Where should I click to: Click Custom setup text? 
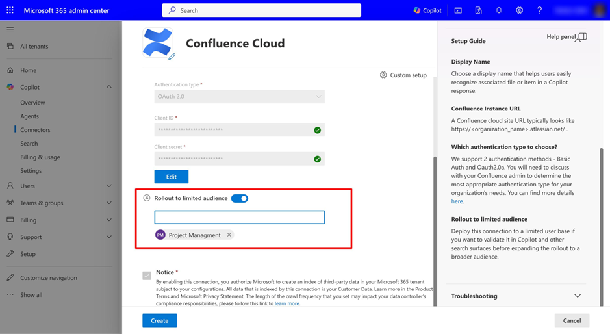[408, 75]
